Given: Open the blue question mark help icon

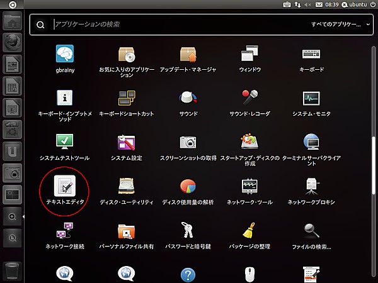Looking at the screenshot, I should tap(188, 275).
